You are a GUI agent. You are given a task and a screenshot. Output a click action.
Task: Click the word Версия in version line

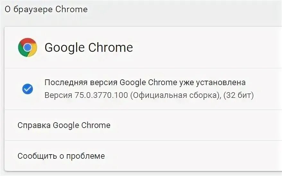point(58,95)
